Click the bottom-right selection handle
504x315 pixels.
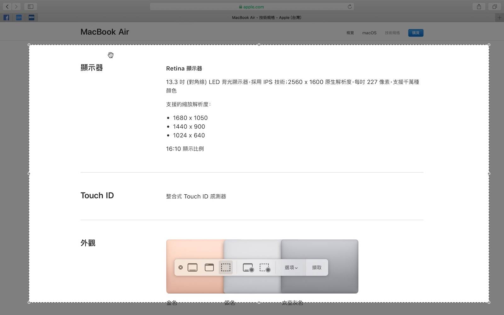pos(489,302)
